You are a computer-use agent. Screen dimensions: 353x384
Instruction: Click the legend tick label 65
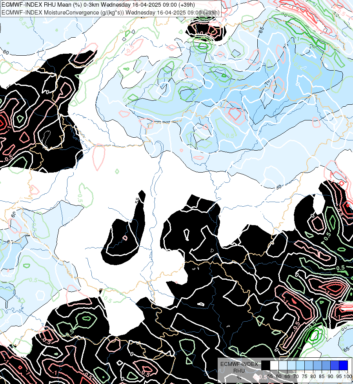tap(287, 377)
